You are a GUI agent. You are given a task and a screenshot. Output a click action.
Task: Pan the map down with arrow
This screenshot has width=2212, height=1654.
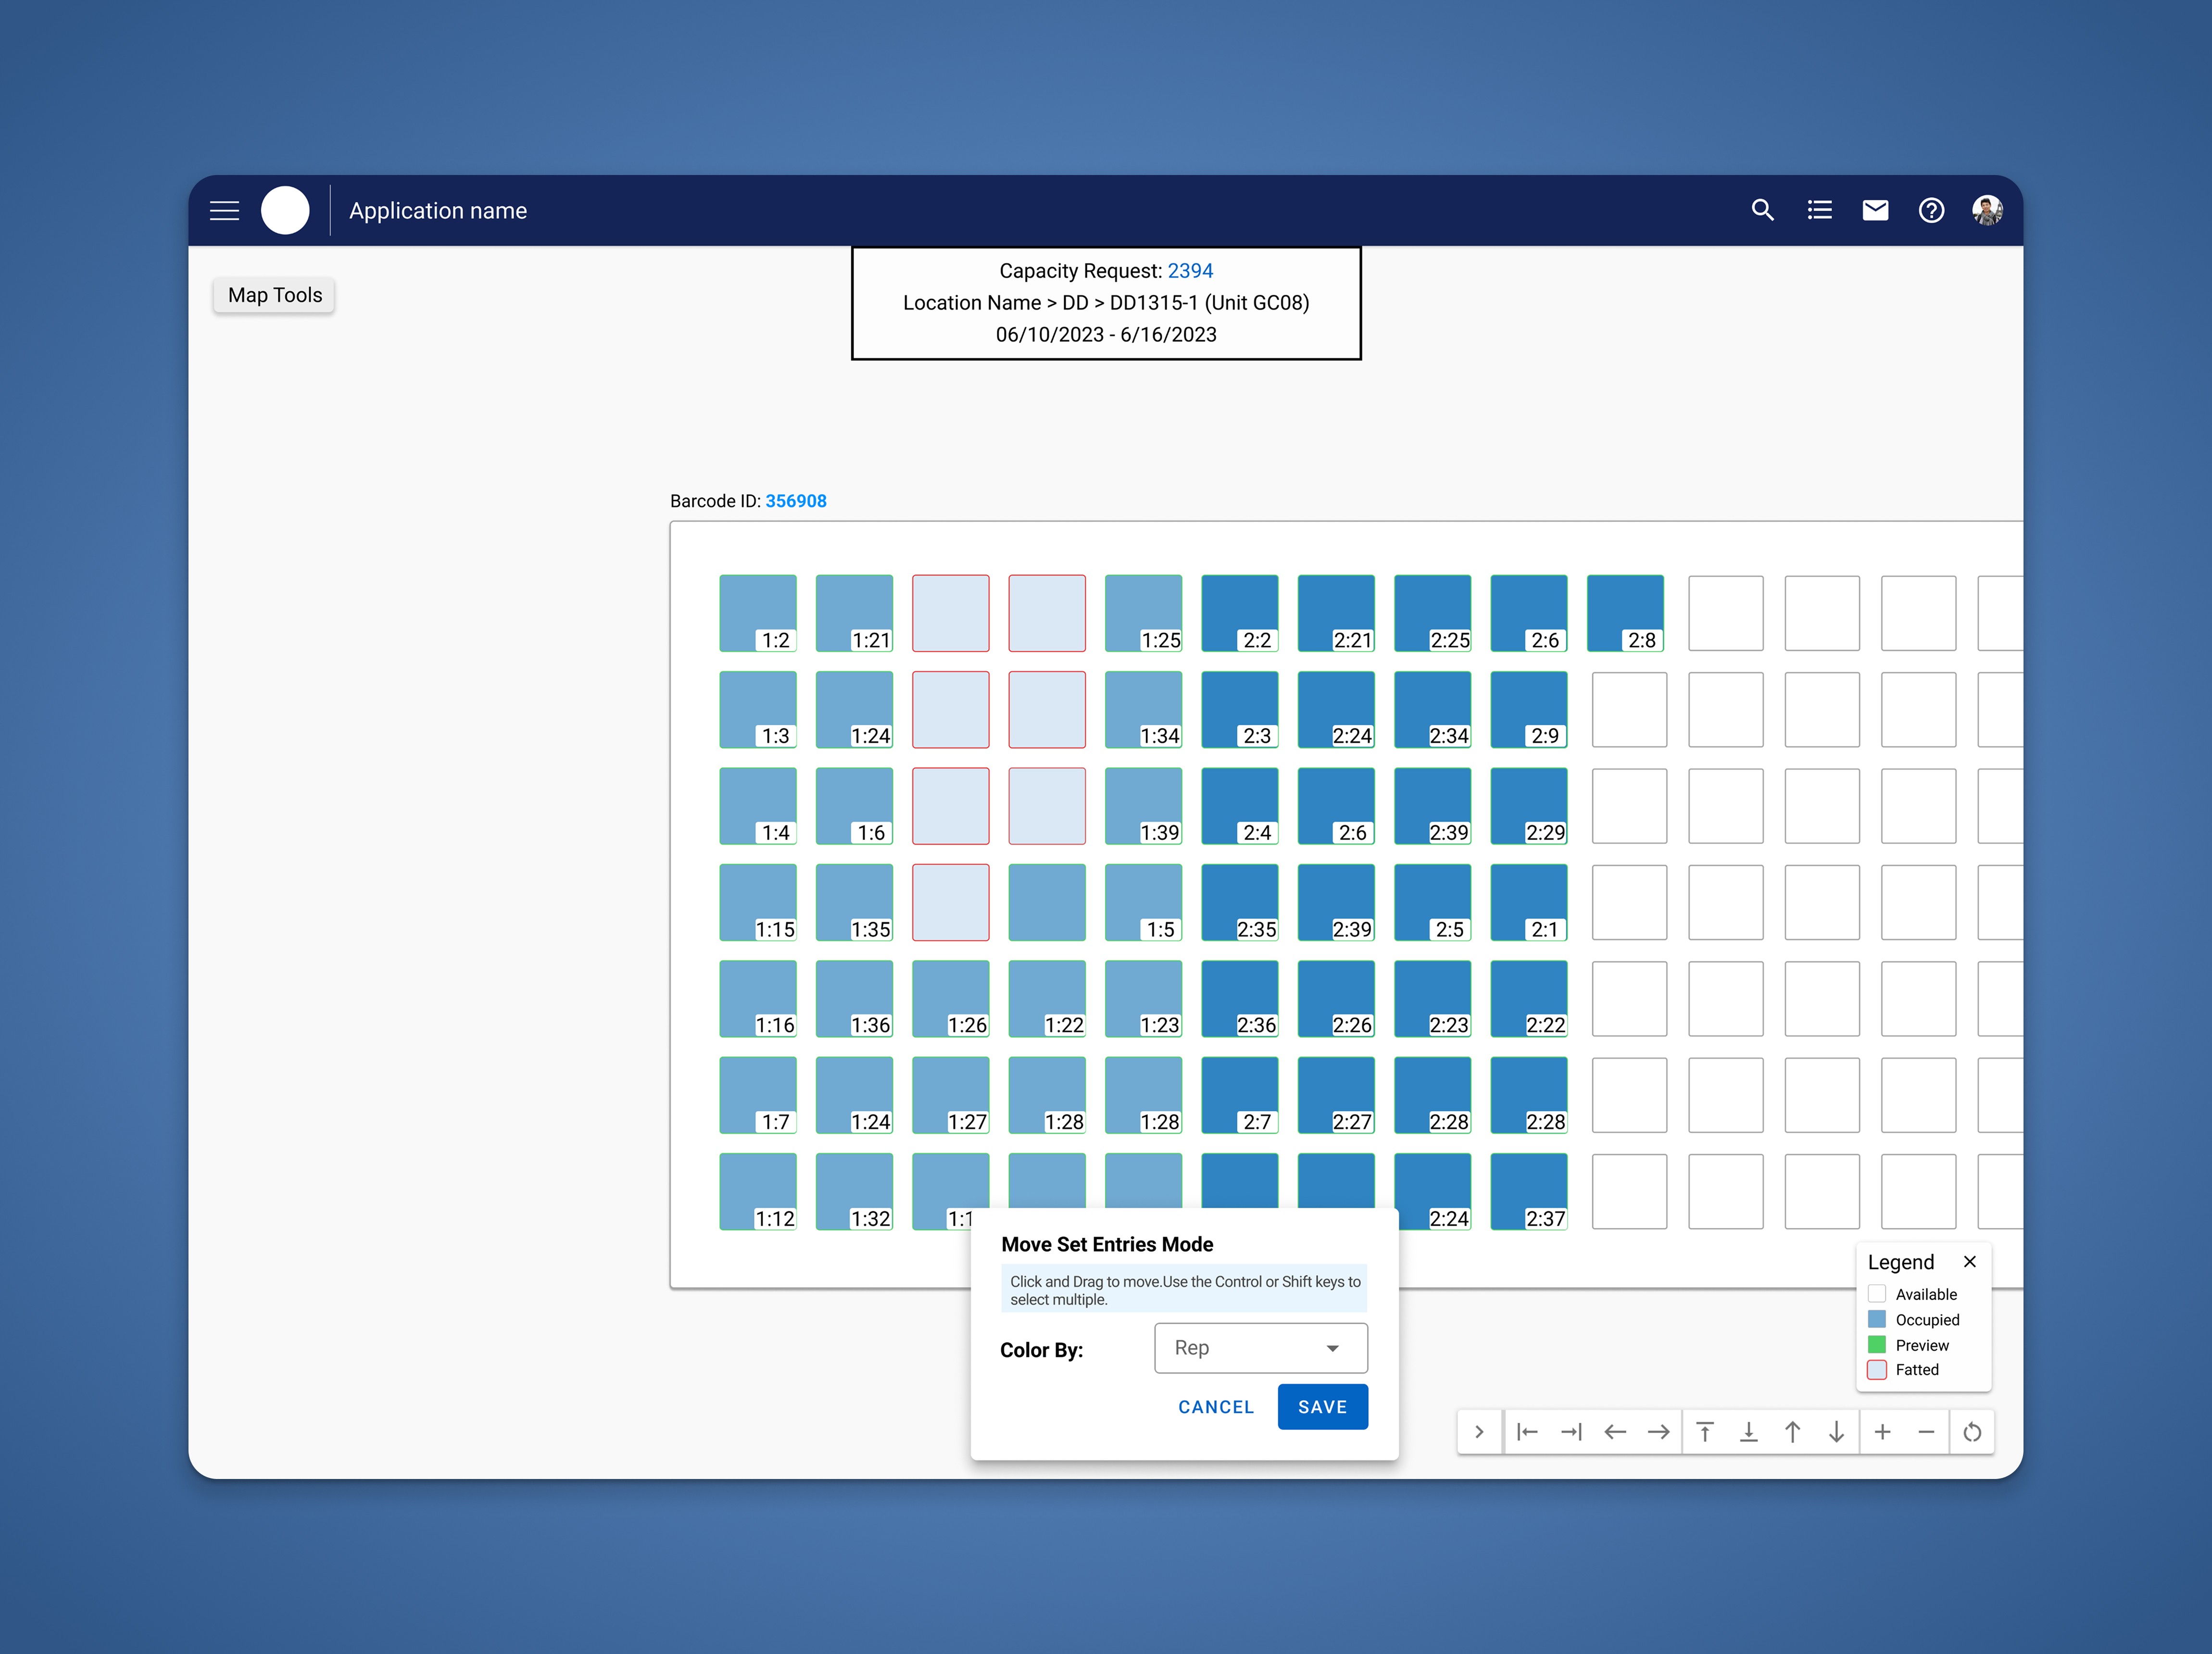[1836, 1432]
